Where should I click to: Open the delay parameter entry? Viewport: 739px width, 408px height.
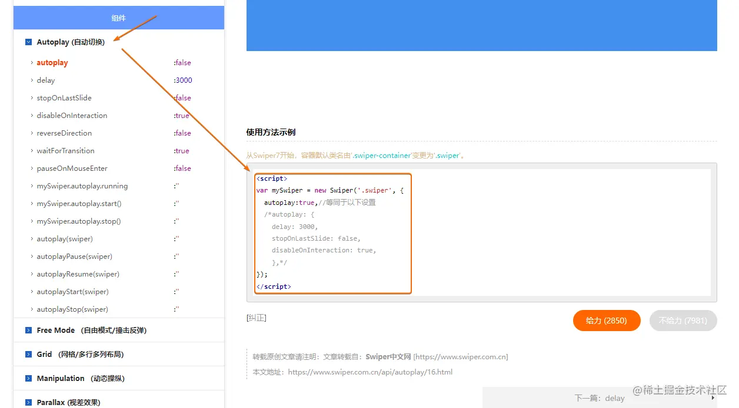point(45,80)
